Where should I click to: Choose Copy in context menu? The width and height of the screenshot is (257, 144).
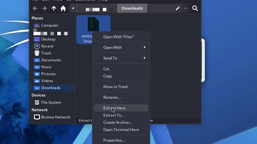pyautogui.click(x=121, y=76)
